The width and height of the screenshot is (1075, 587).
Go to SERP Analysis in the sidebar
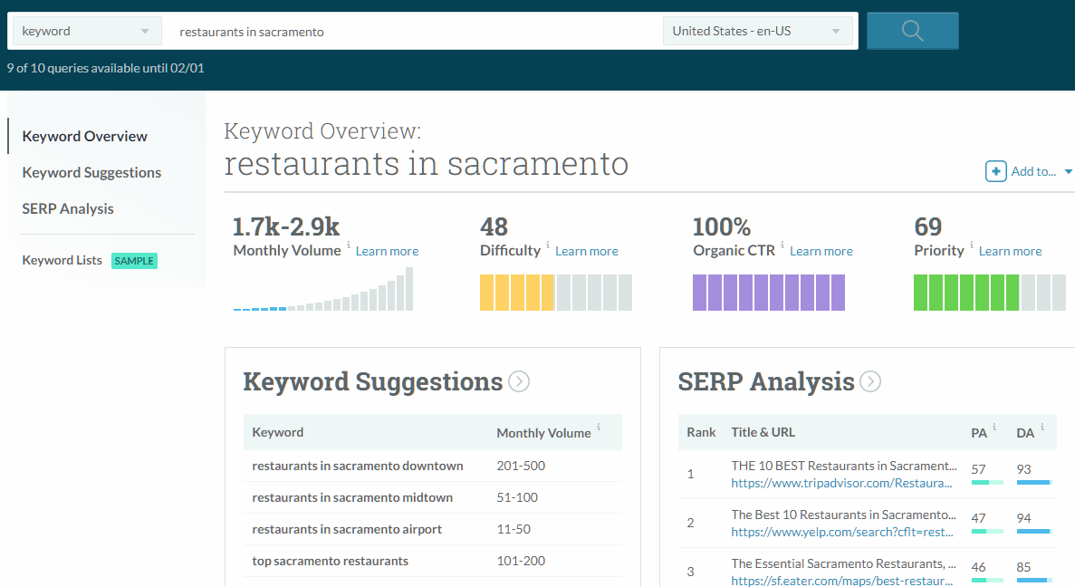[x=68, y=208]
